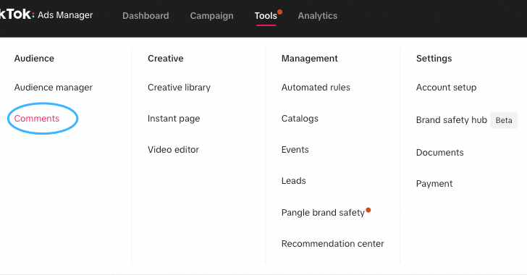
Task: Click the Audience column heading
Action: [x=34, y=59]
